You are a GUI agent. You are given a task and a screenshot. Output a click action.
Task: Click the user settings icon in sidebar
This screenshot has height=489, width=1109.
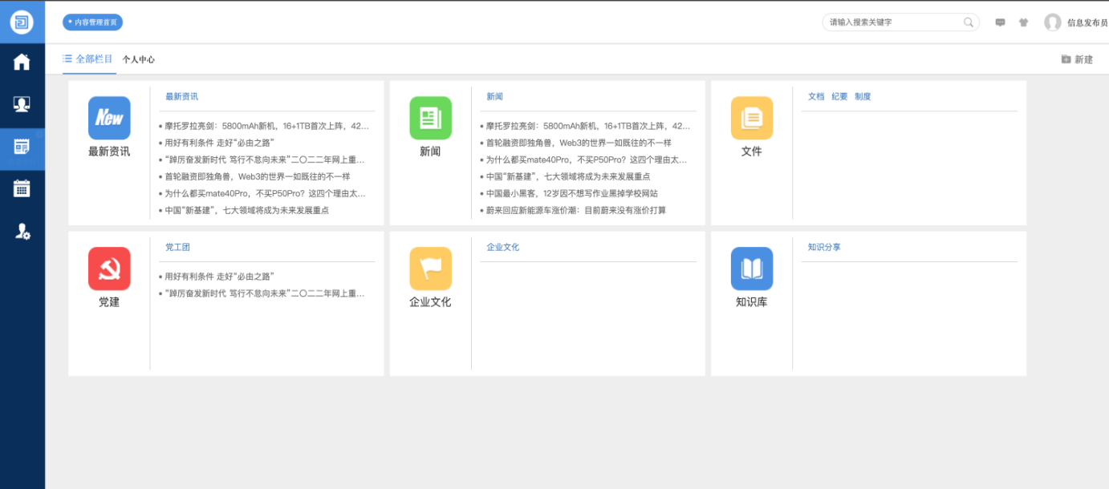tap(22, 232)
